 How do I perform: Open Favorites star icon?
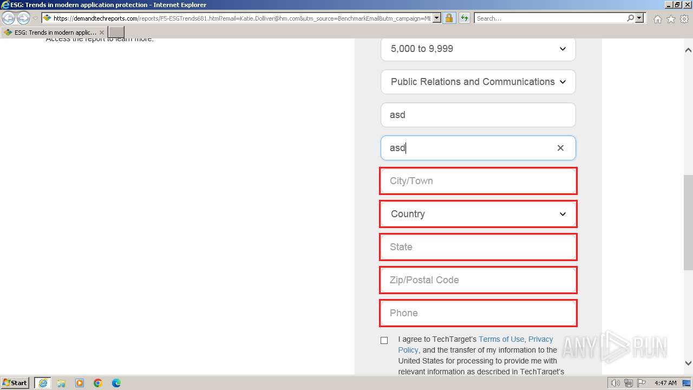671,19
